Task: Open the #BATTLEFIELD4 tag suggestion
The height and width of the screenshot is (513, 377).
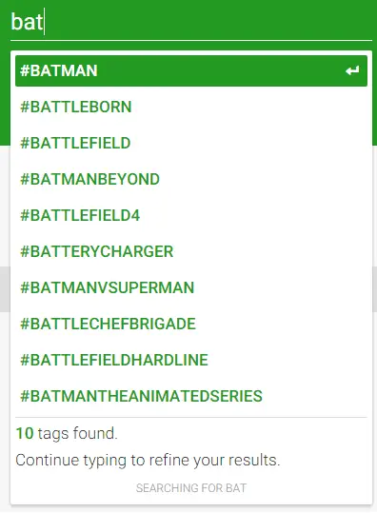Action: click(x=191, y=215)
